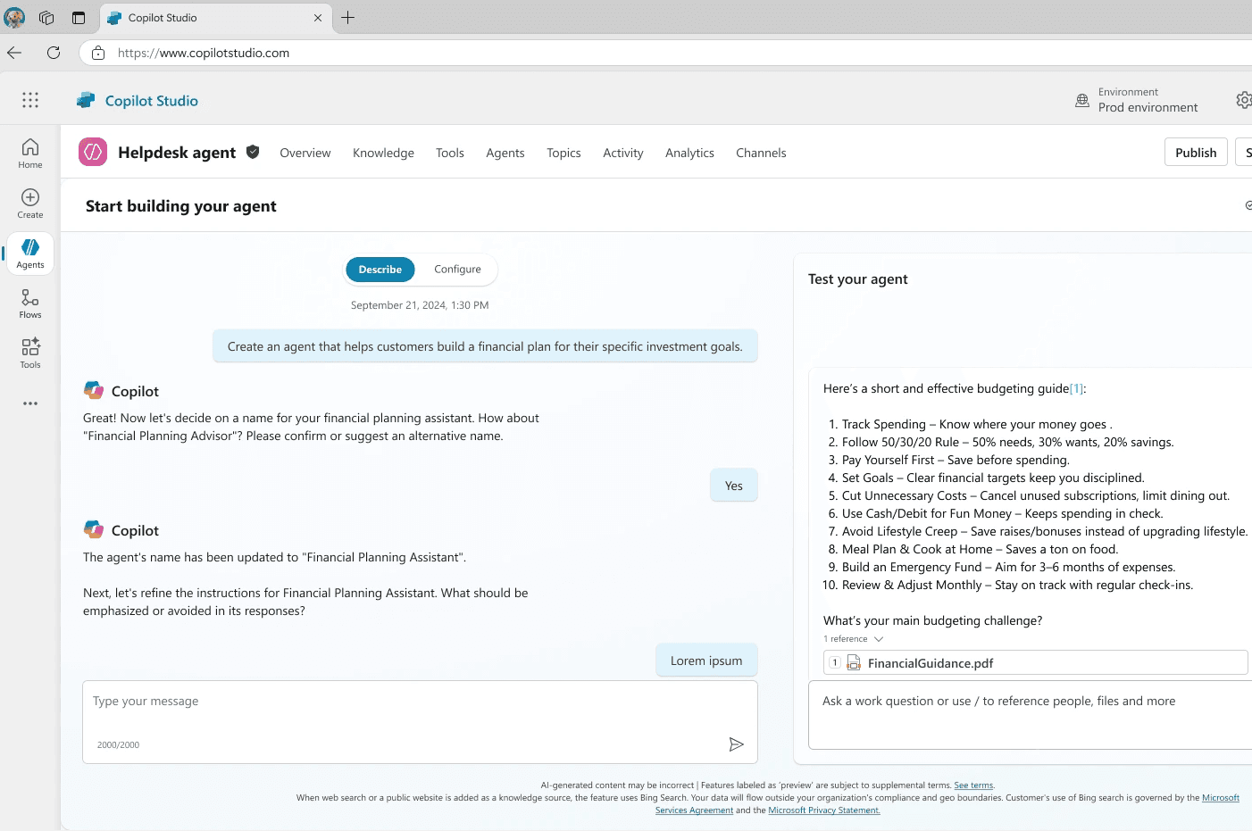This screenshot has height=831, width=1252.
Task: Switch to Configure mode
Action: [x=457, y=270]
